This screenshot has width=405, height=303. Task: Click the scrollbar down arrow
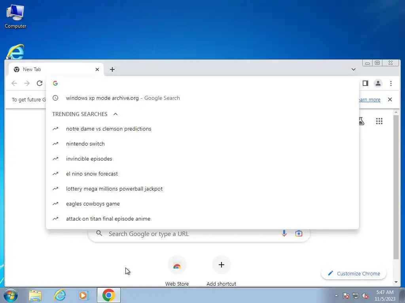[x=396, y=282]
